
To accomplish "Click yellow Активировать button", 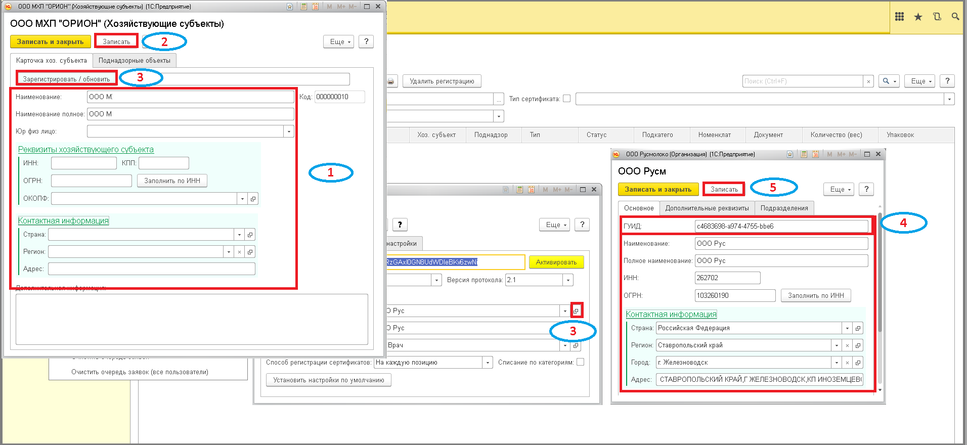I will [x=556, y=262].
